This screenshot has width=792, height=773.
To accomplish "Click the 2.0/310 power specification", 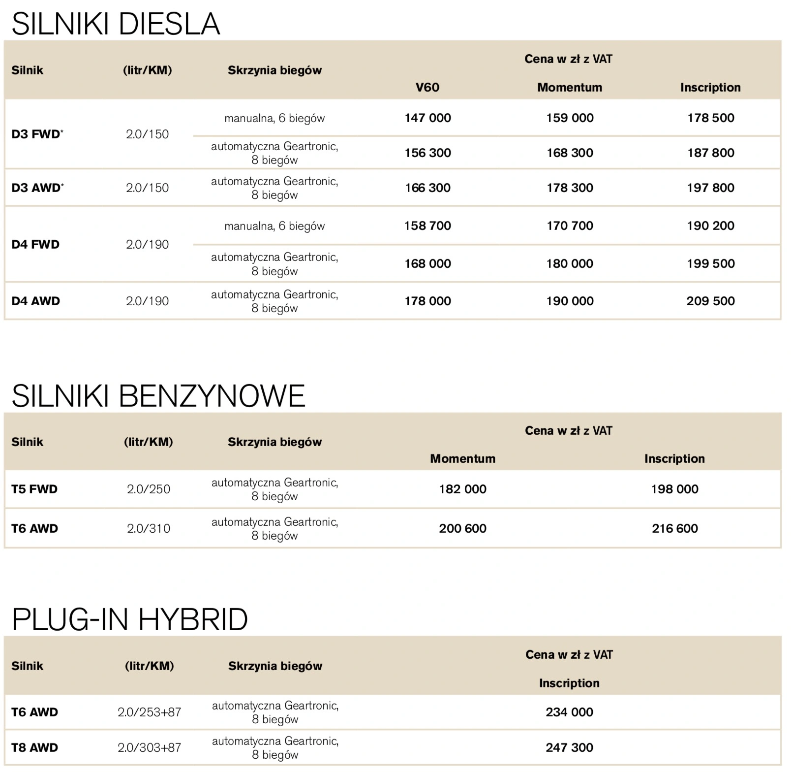I will point(148,528).
